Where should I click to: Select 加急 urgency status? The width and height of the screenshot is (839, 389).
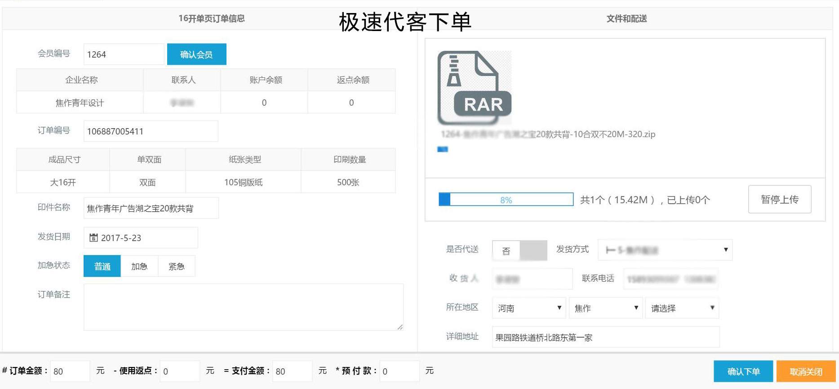[139, 266]
